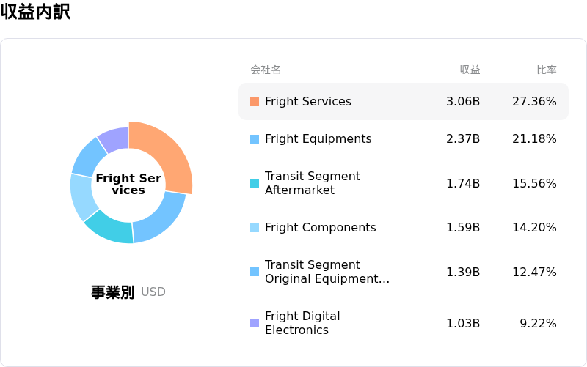This screenshot has height=367, width=587.
Task: Click the 1.39B revenue value
Action: (463, 272)
